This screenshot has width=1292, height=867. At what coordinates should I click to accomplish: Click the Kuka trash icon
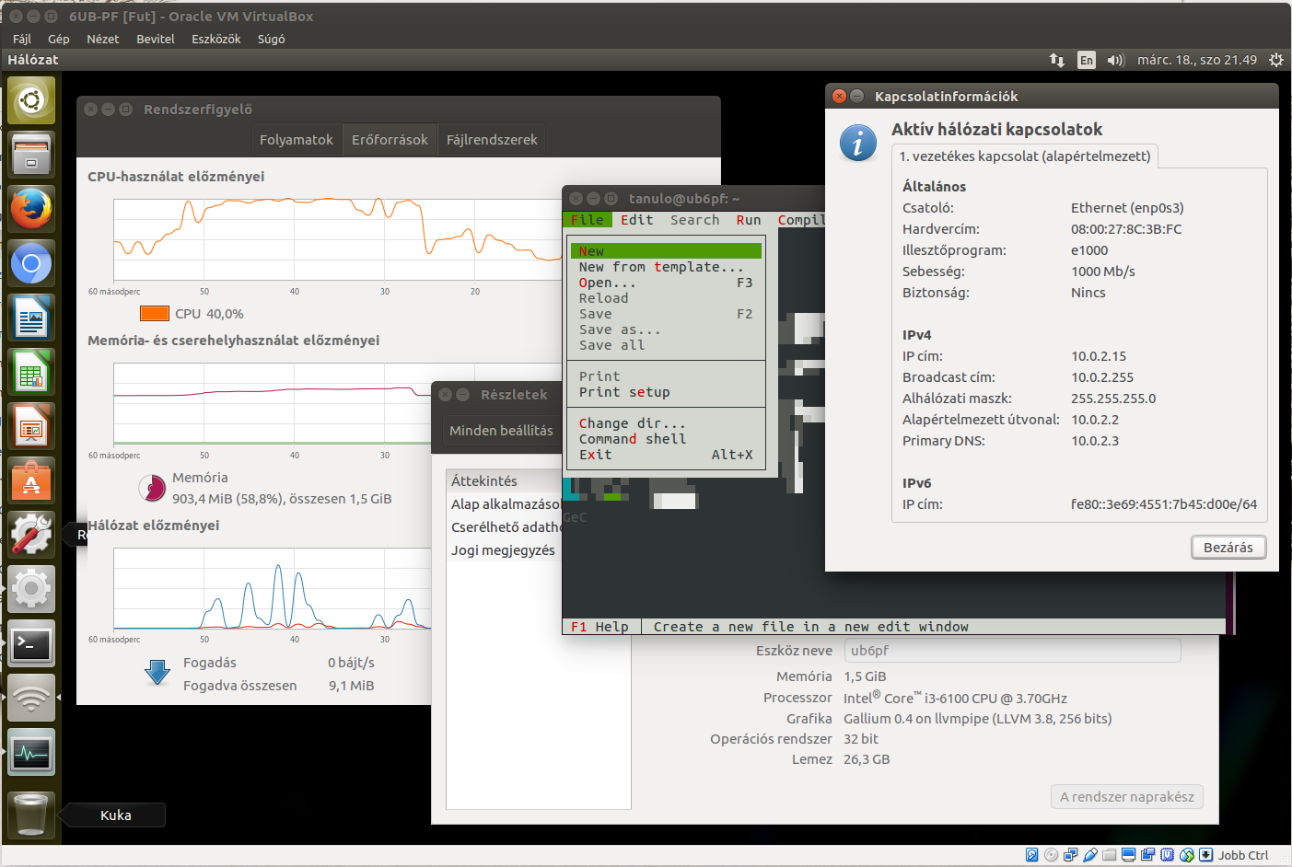pyautogui.click(x=31, y=815)
